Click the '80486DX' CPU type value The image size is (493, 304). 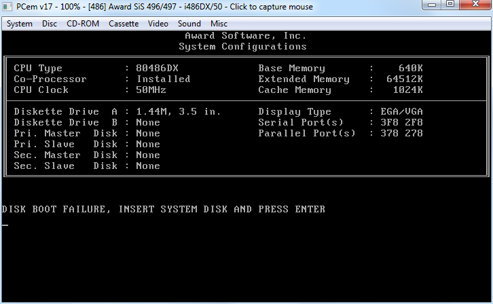(157, 68)
